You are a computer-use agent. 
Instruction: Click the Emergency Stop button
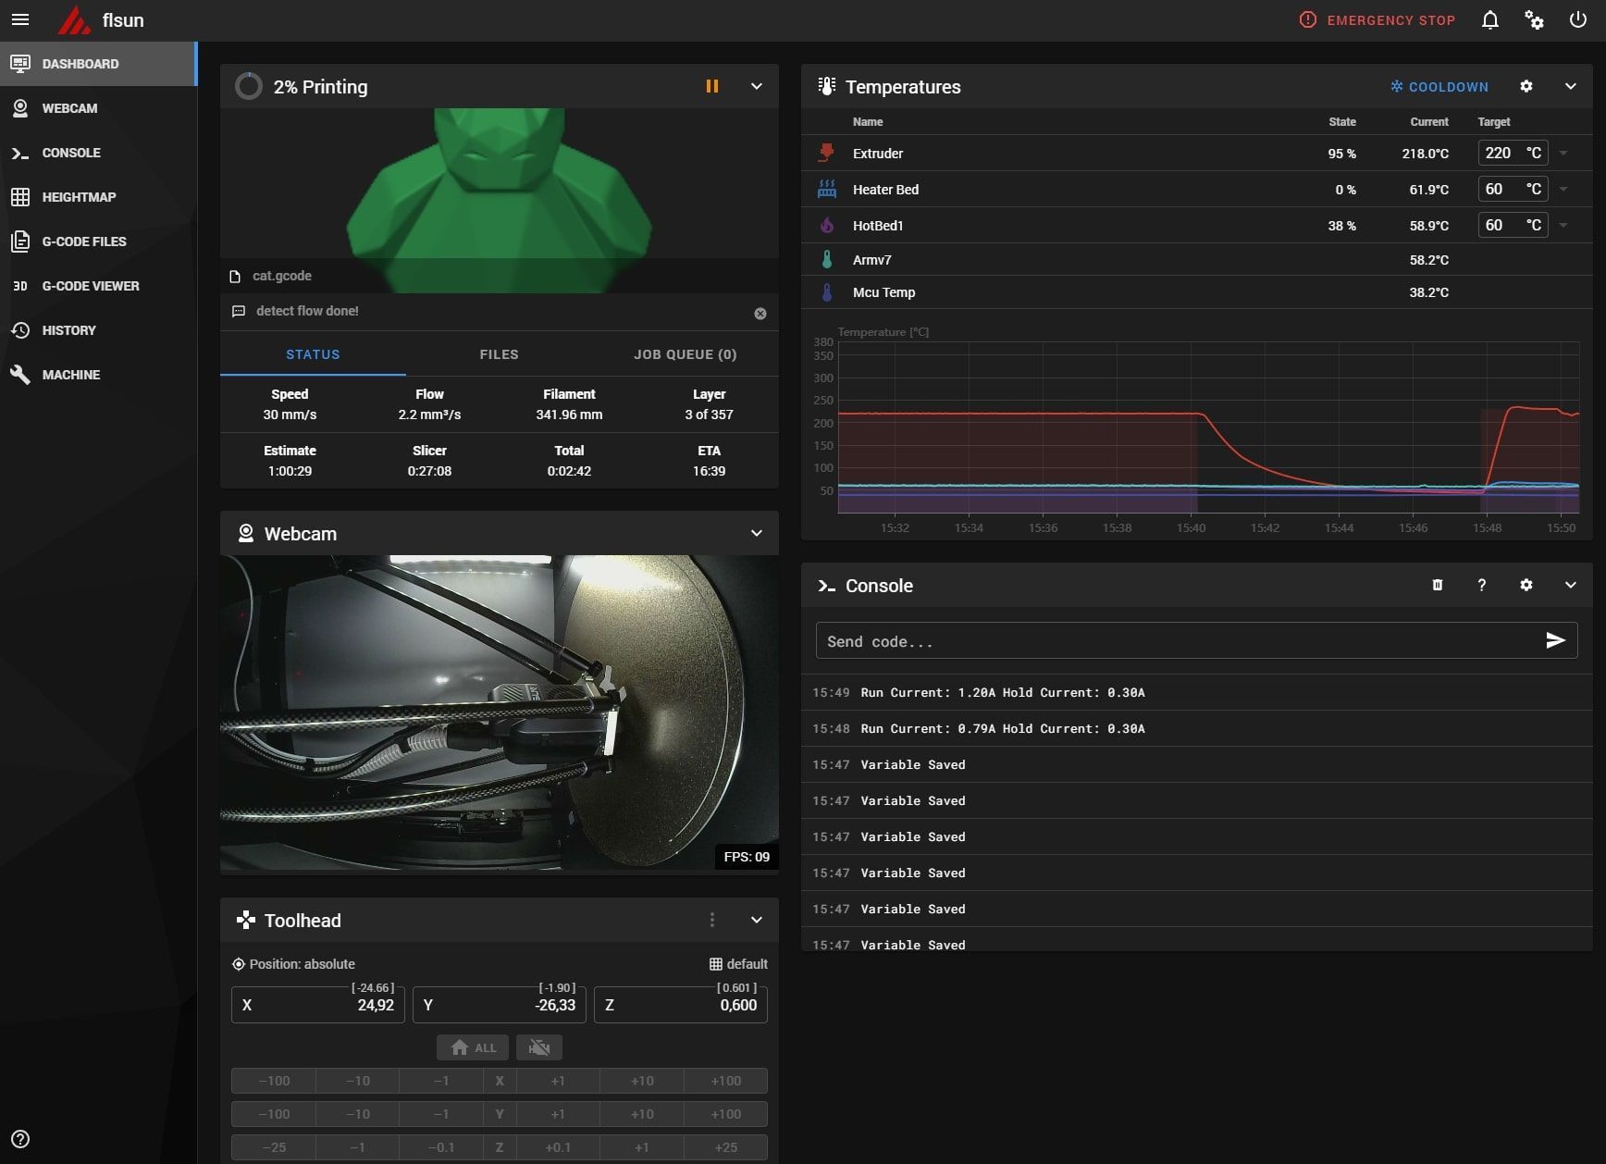1377,20
